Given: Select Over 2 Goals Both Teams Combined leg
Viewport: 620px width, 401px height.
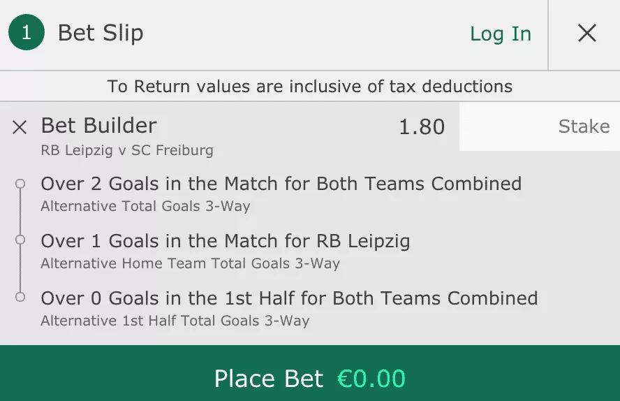Looking at the screenshot, I should (x=281, y=184).
